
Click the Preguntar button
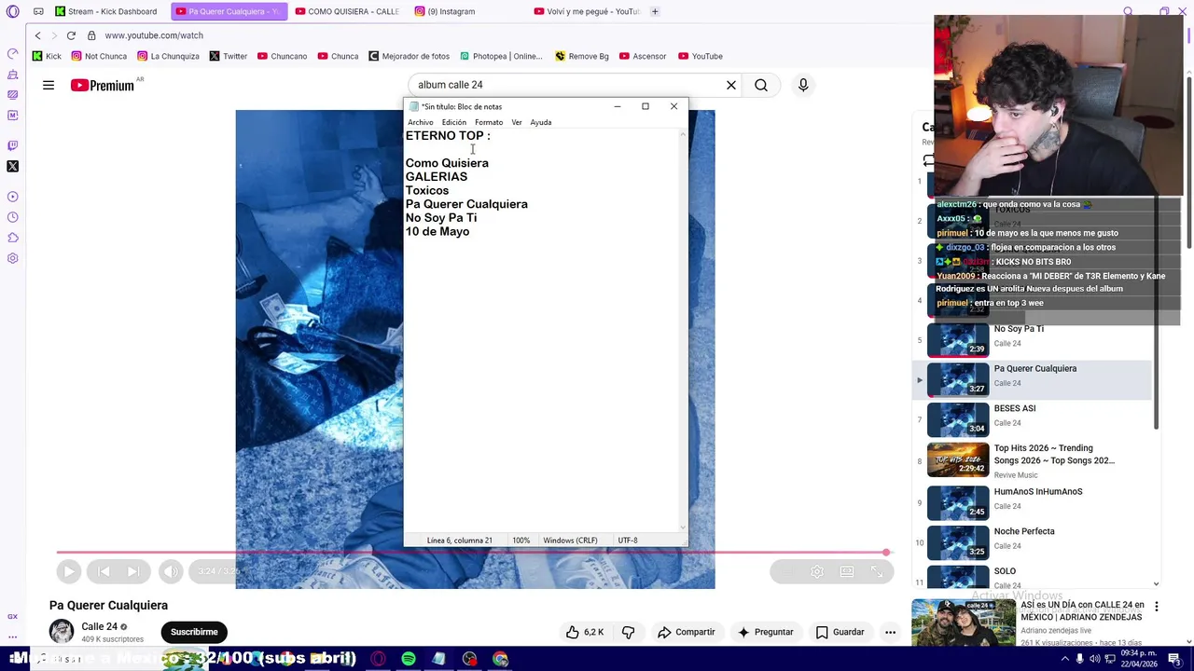pyautogui.click(x=765, y=632)
